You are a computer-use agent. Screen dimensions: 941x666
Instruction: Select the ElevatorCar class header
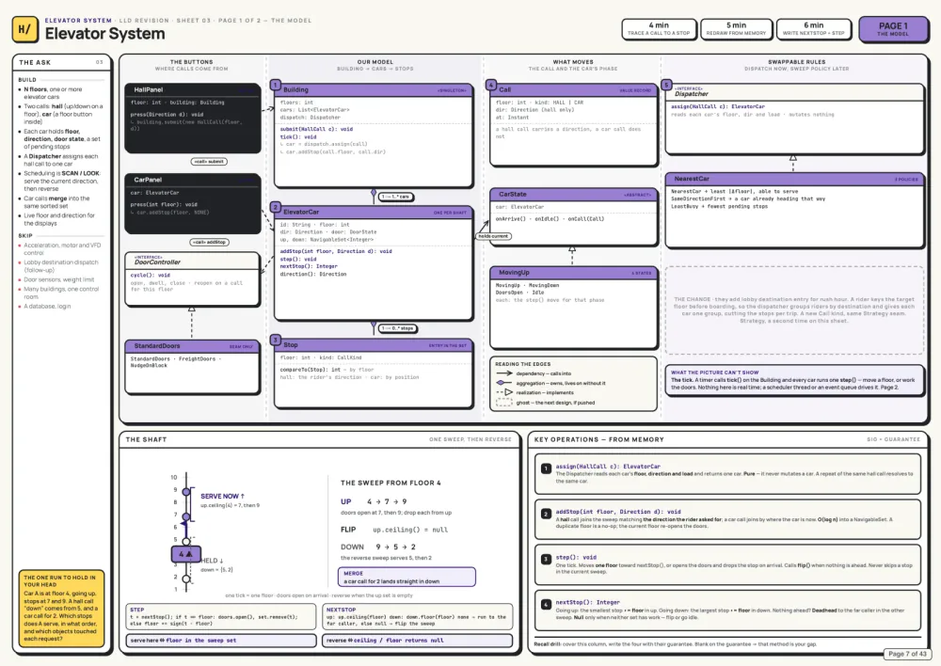coord(374,212)
